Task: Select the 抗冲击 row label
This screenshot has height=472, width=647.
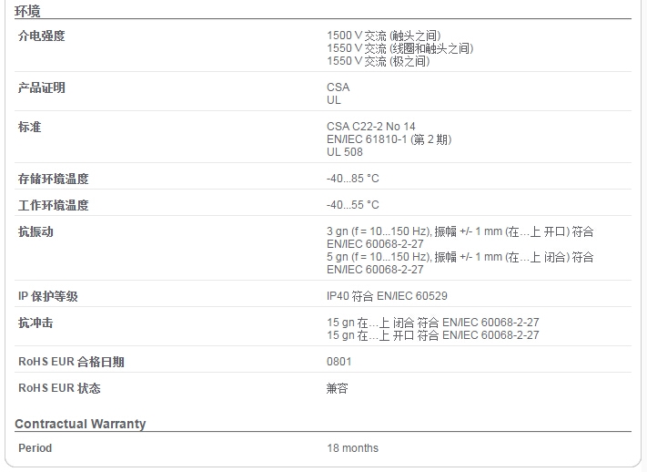Action: point(35,323)
